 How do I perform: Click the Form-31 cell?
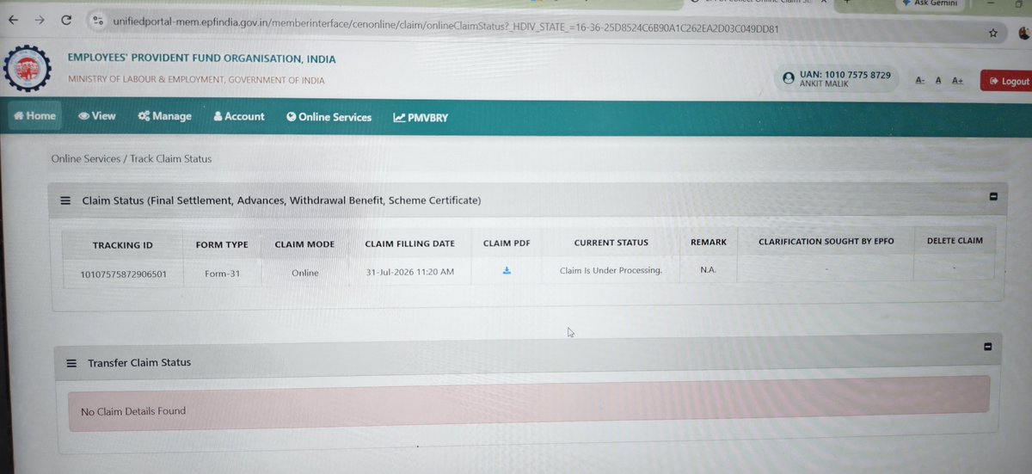coord(221,273)
